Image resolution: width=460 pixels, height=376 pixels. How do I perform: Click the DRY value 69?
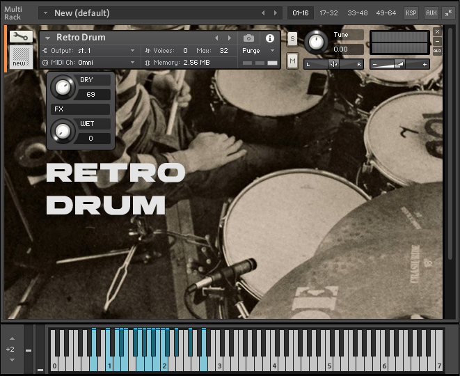pyautogui.click(x=91, y=94)
